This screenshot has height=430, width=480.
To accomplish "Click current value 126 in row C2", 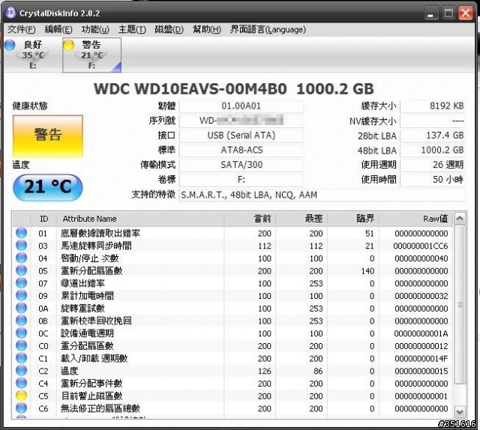I will (265, 371).
